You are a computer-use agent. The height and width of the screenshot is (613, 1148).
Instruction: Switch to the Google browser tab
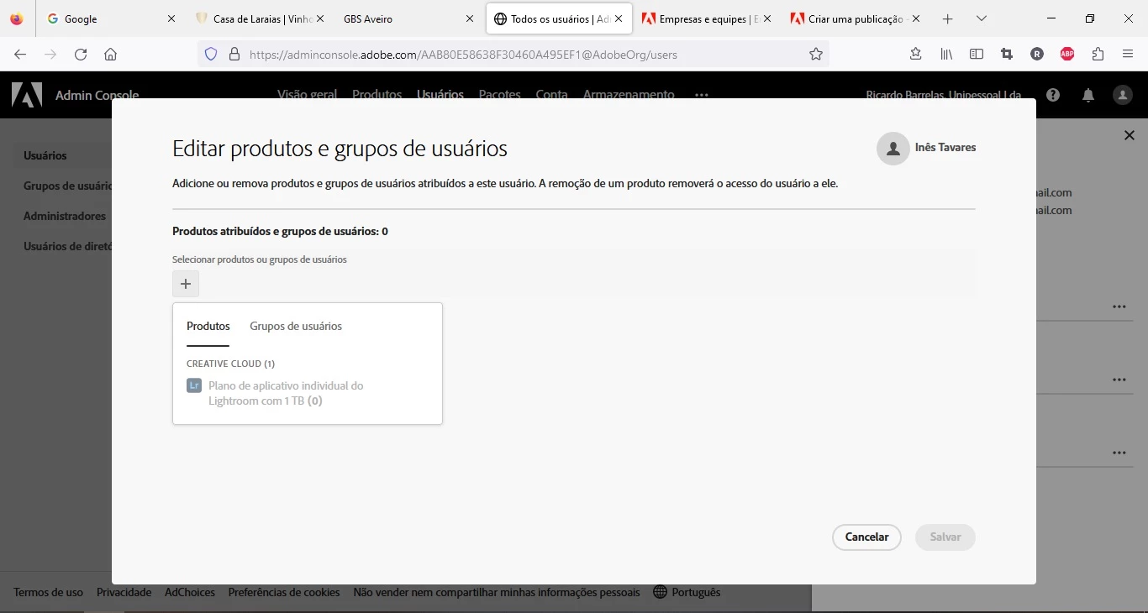pos(111,18)
